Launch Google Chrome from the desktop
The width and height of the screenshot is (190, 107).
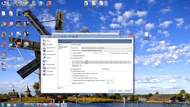(x=4, y=25)
